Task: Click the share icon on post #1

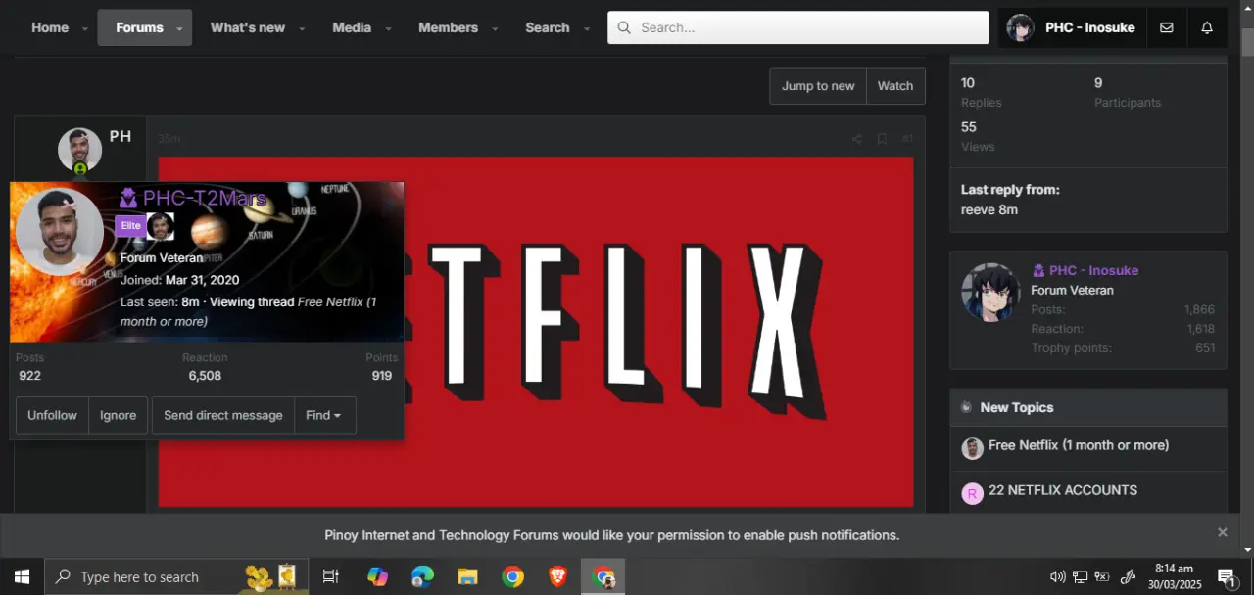Action: [856, 139]
